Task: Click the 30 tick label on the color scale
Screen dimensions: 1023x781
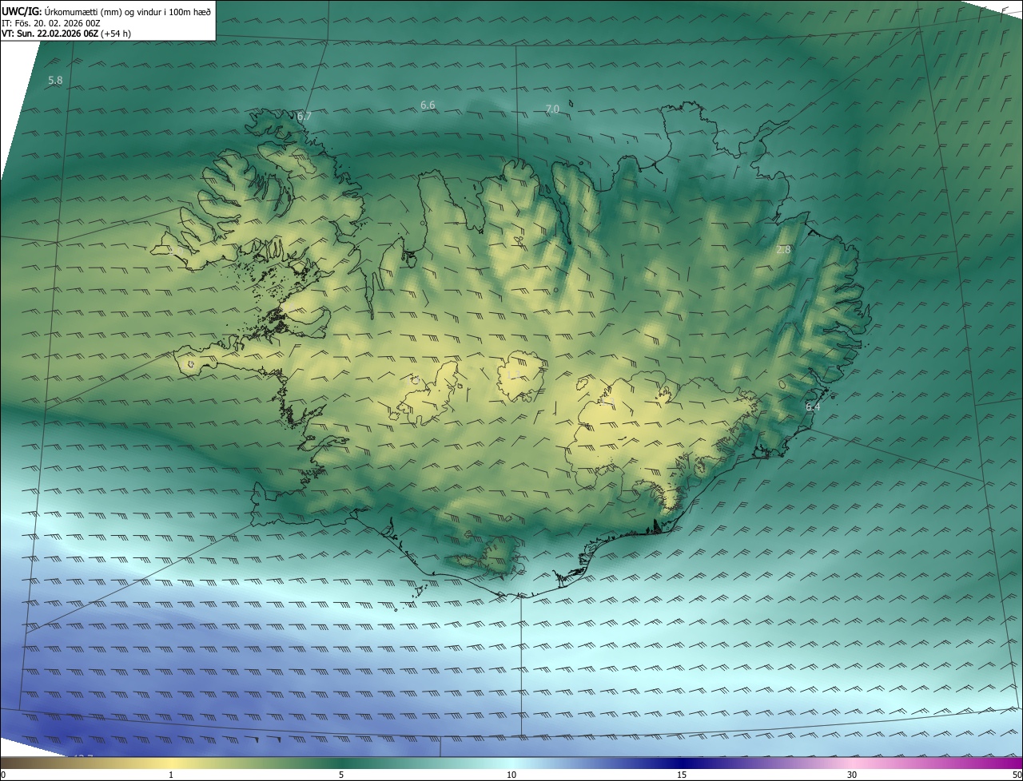Action: point(852,775)
